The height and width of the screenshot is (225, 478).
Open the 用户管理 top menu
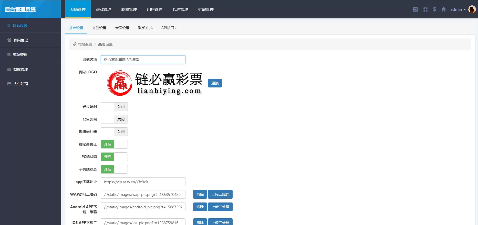[155, 9]
